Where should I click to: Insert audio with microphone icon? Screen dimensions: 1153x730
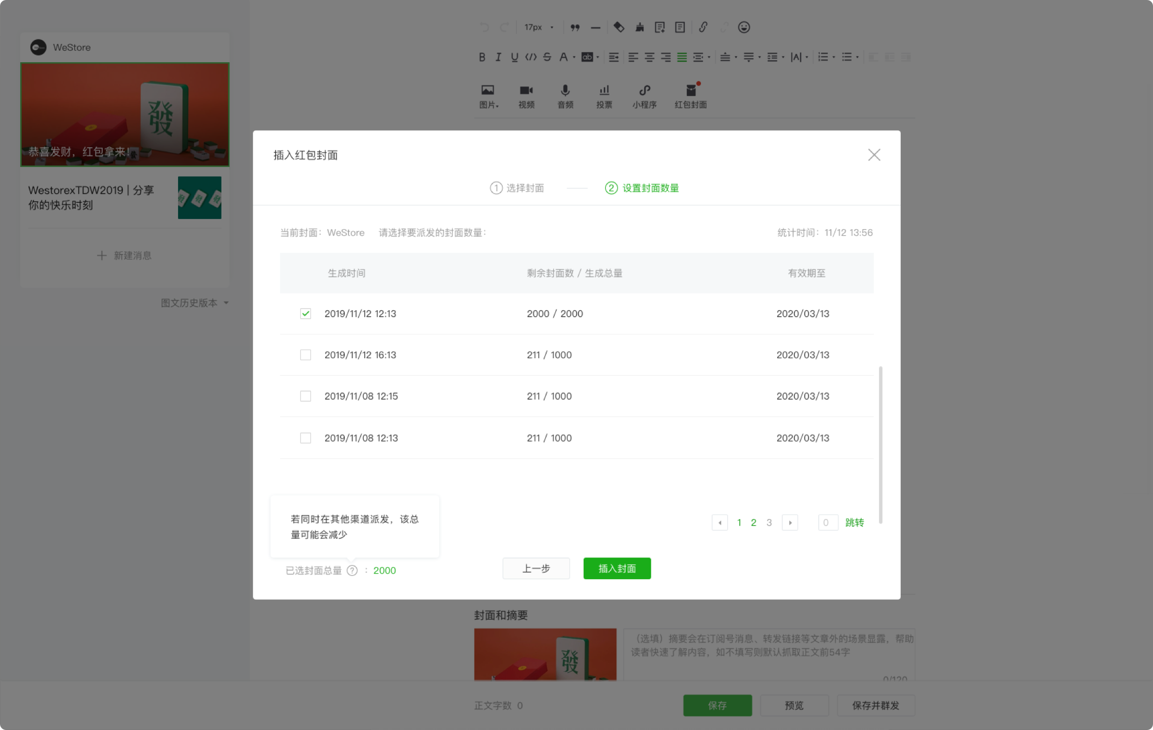(x=565, y=96)
